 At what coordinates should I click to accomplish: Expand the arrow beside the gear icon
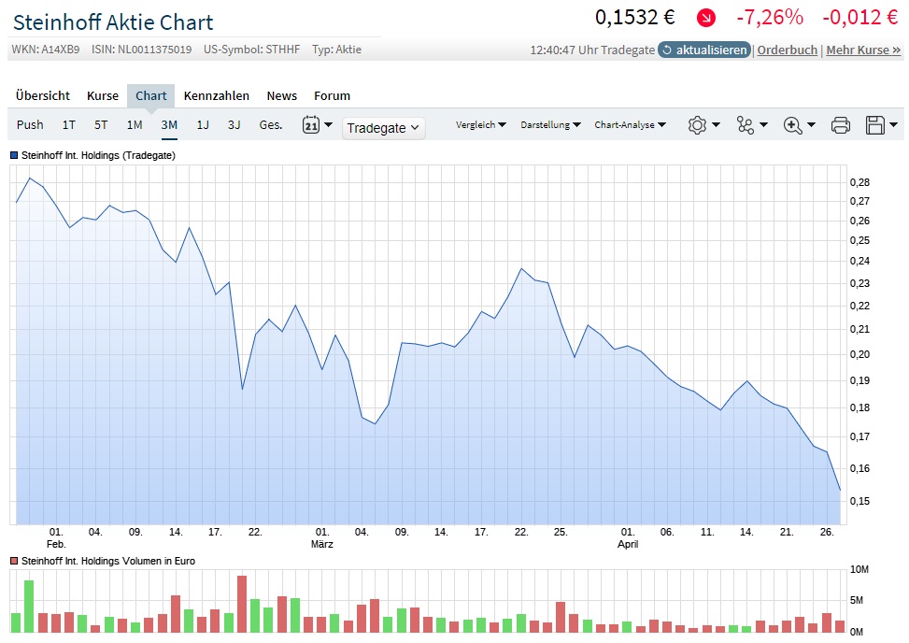click(x=716, y=124)
